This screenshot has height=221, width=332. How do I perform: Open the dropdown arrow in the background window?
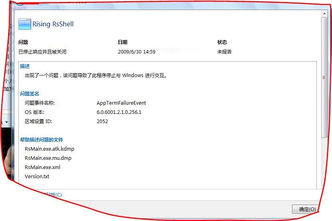click(6, 122)
